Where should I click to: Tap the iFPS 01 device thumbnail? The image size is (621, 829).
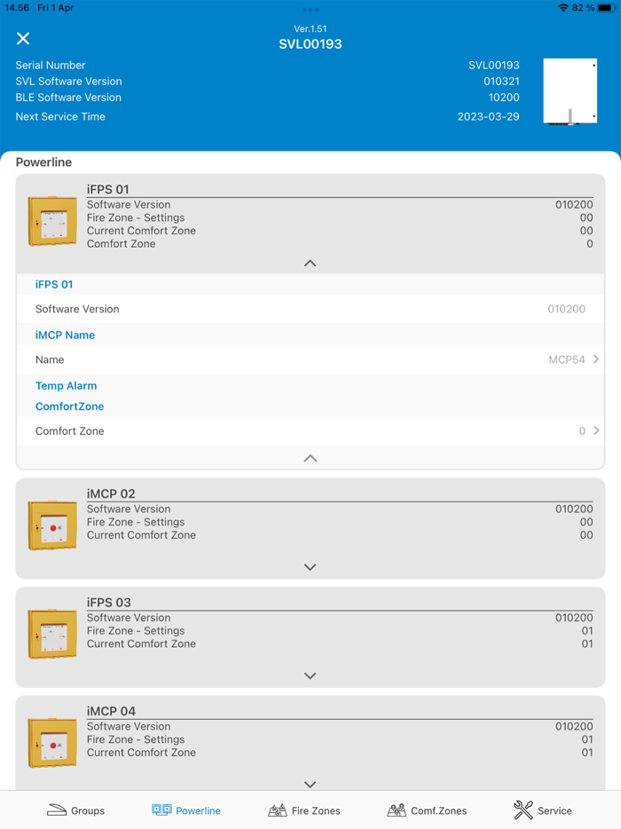coord(51,222)
